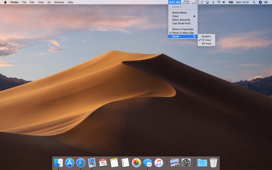Toggle Show Name option
The width and height of the screenshot is (272, 170).
(x=183, y=12)
